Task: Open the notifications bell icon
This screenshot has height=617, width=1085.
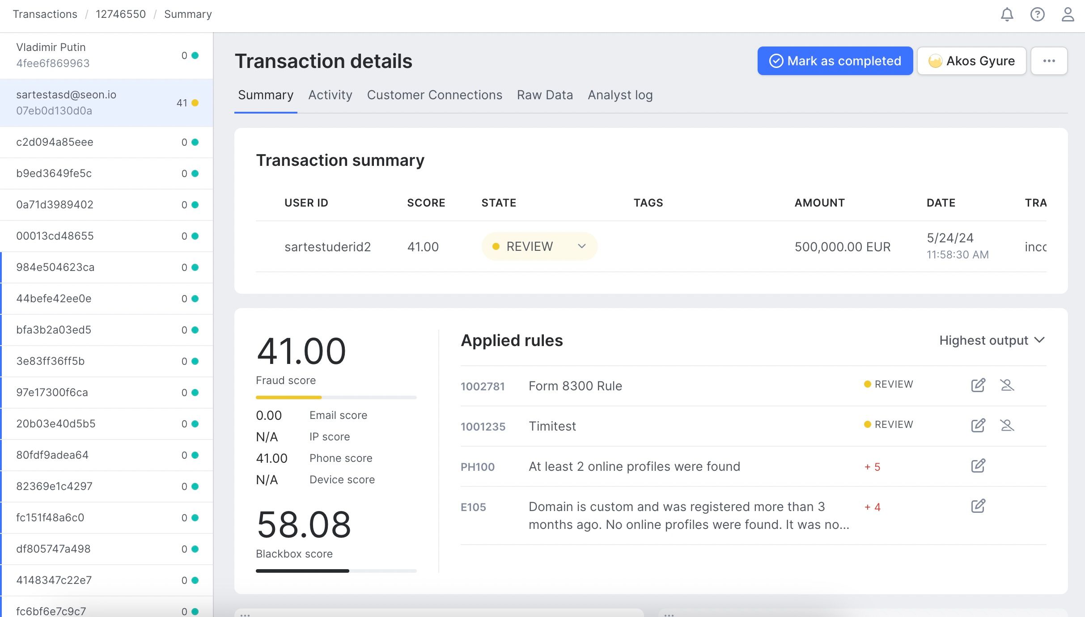Action: pyautogui.click(x=1007, y=14)
